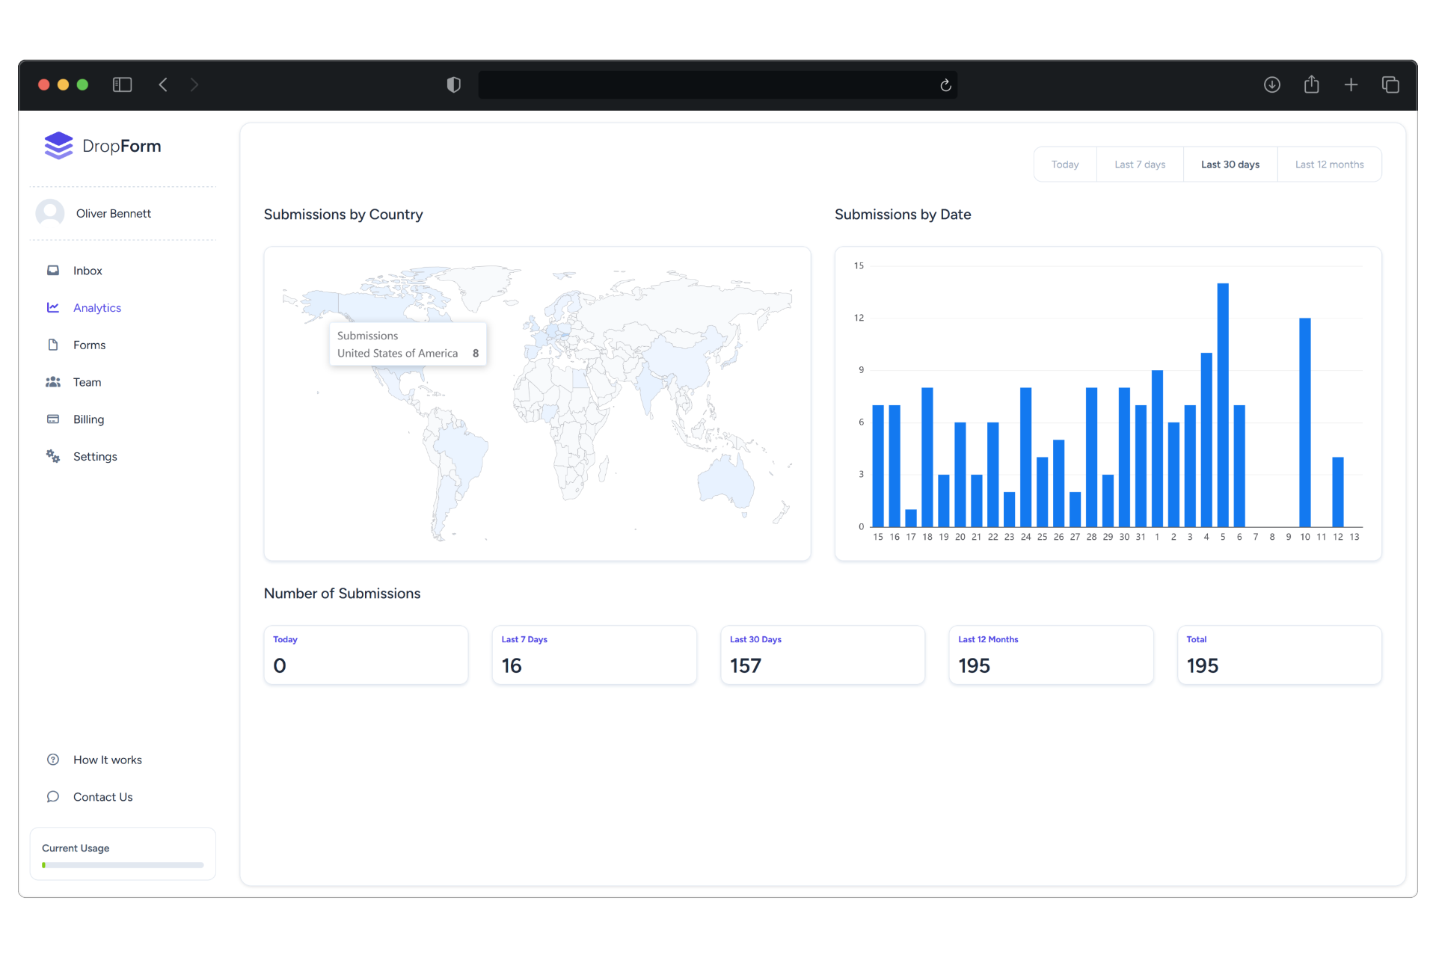
Task: Open the Inbox section
Action: 87,271
